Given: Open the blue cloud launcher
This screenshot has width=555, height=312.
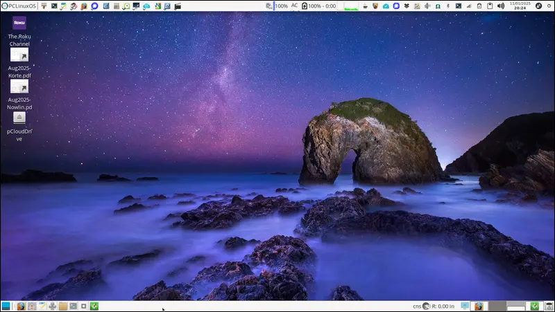Looking at the screenshot, I should click(146, 6).
